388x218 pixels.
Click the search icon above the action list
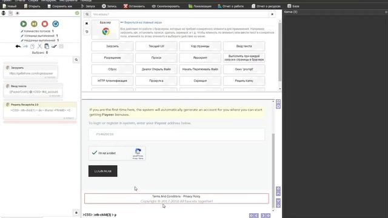click(x=76, y=59)
